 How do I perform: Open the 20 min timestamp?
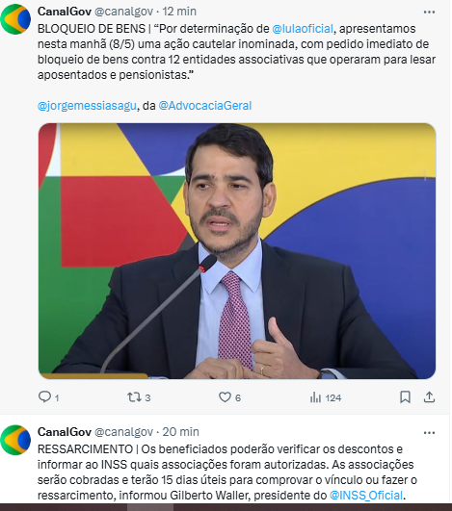pos(181,432)
